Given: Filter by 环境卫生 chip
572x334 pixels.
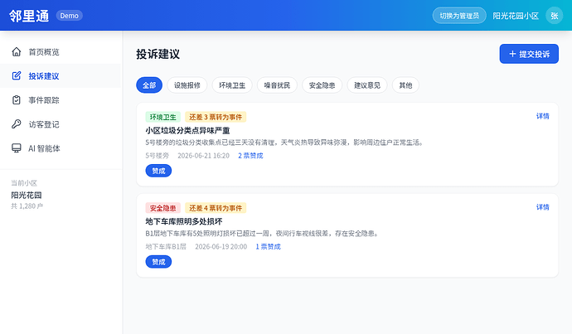Looking at the screenshot, I should click(232, 85).
